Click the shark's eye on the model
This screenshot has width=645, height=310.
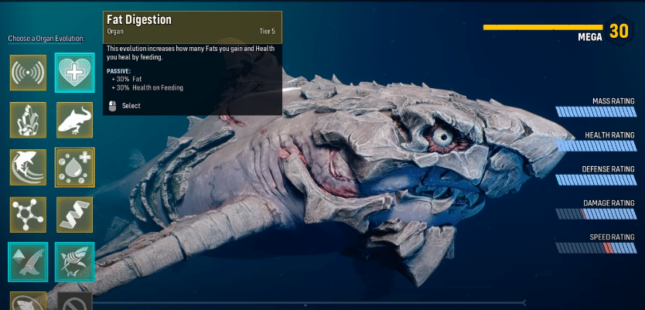(442, 138)
